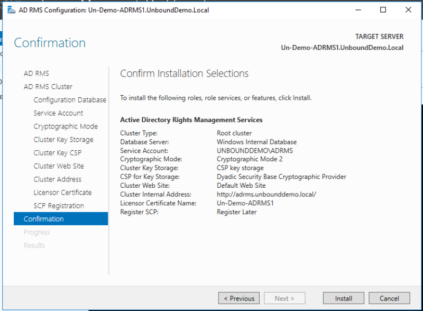Jump to the Service Account step
Viewport: 423px width, 311px height.
[x=58, y=113]
